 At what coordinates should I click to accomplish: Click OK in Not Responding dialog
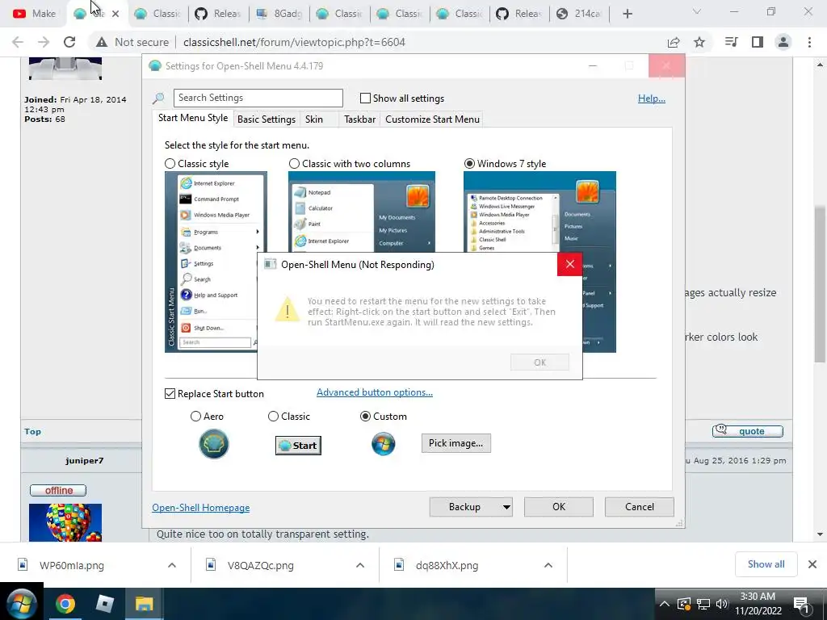click(539, 362)
